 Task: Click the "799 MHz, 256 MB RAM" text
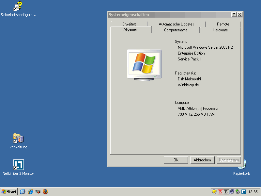tap(196, 114)
